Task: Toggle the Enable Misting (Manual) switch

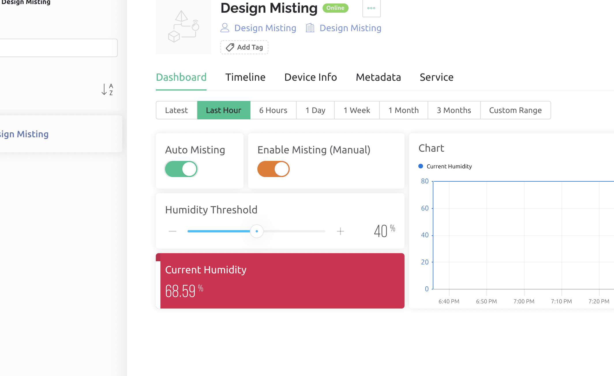Action: 273,169
